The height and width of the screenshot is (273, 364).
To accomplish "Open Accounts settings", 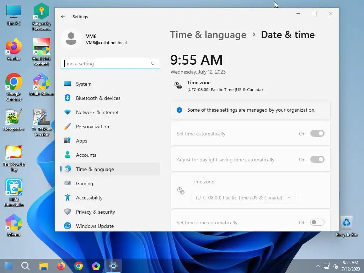I will tap(110, 155).
